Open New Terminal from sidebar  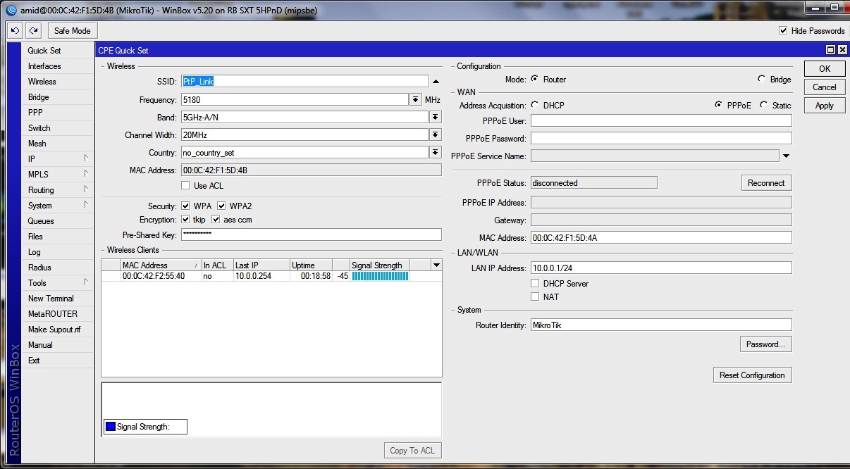pyautogui.click(x=51, y=299)
